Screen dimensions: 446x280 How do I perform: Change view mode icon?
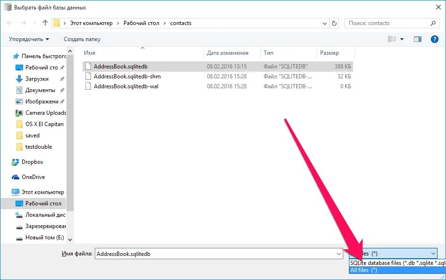(392, 39)
